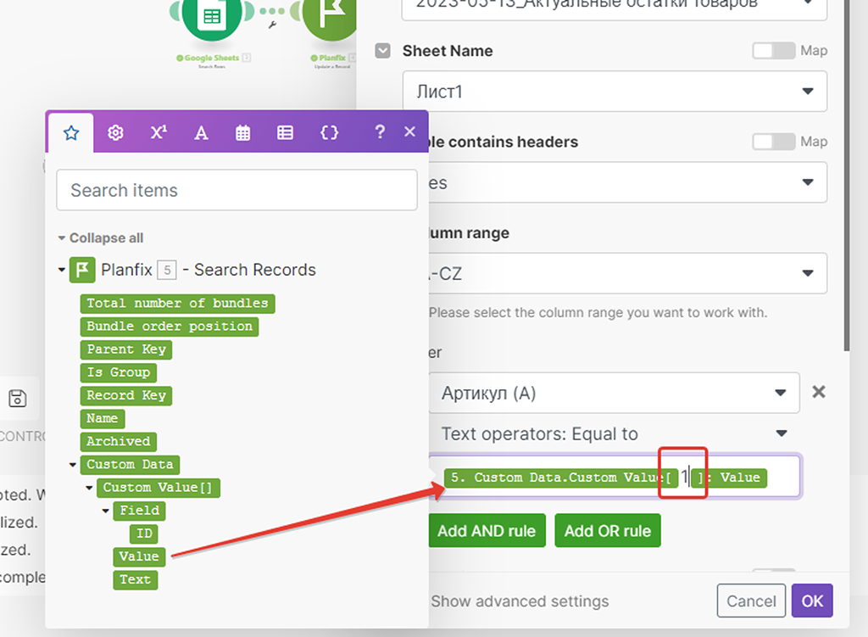
Task: Click wrench filter icon between modules
Action: tap(272, 25)
